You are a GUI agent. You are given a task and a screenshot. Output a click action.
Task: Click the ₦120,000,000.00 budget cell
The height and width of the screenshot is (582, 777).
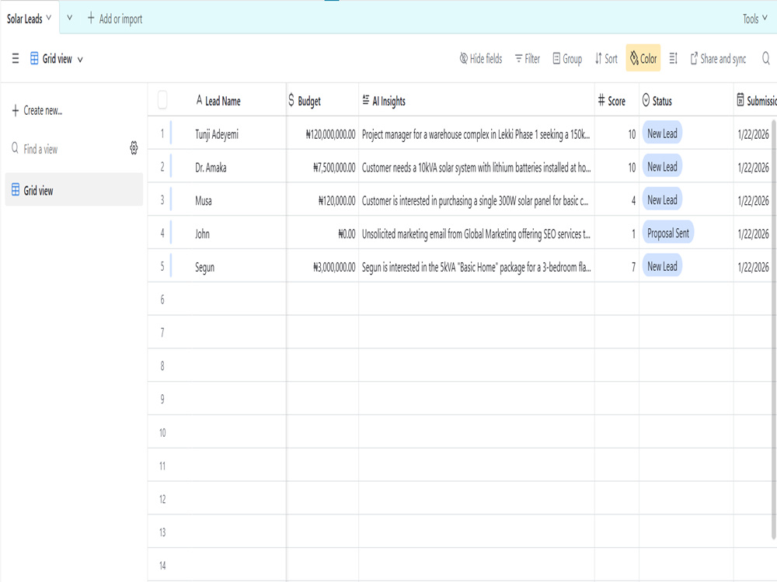tap(322, 133)
